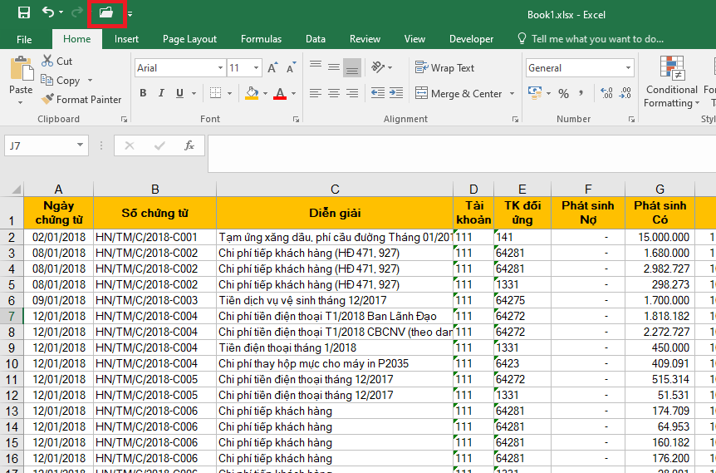This screenshot has width=716, height=473.
Task: Click the Insert Function fx icon
Action: click(x=189, y=145)
